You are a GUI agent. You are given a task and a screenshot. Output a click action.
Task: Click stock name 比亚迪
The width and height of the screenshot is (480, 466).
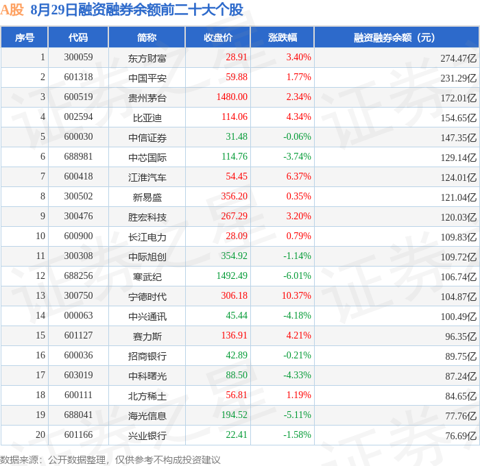pyautogui.click(x=147, y=118)
